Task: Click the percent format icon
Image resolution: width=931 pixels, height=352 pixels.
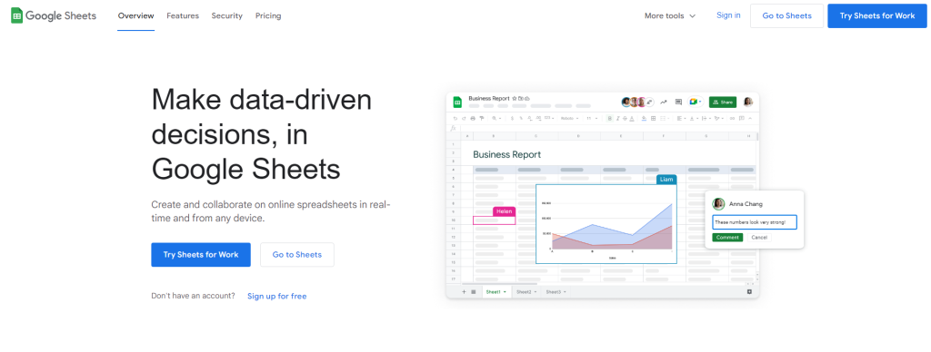Action: [521, 119]
